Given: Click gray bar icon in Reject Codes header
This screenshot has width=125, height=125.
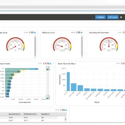Looking at the screenshot, I should coord(44,63).
